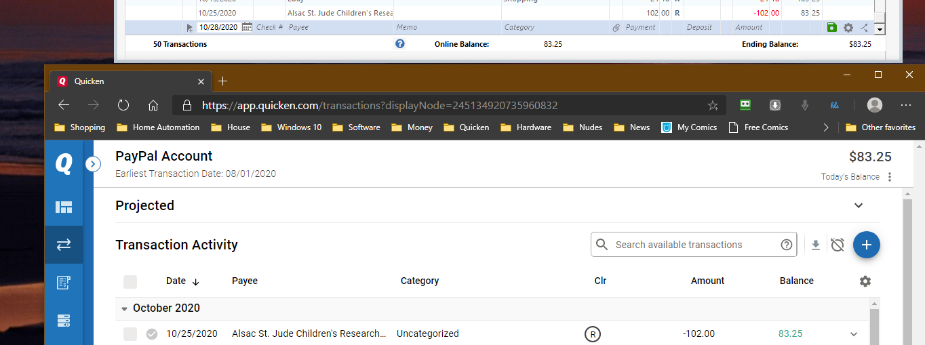Open the Home Automation favorites folder
925x345 pixels.
tap(158, 127)
